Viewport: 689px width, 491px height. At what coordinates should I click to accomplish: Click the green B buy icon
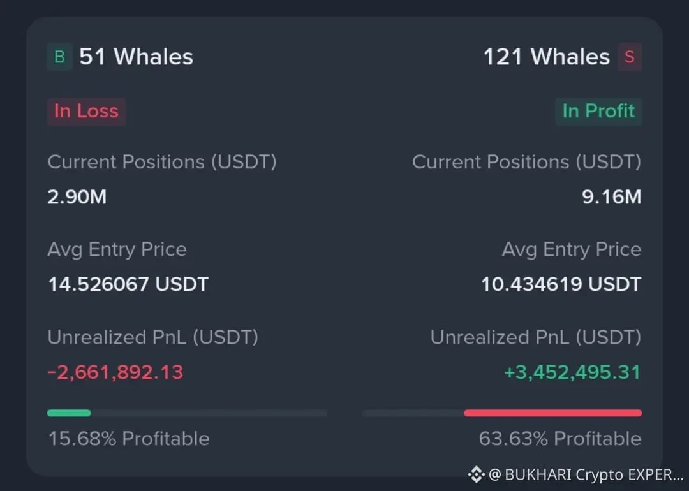point(59,57)
